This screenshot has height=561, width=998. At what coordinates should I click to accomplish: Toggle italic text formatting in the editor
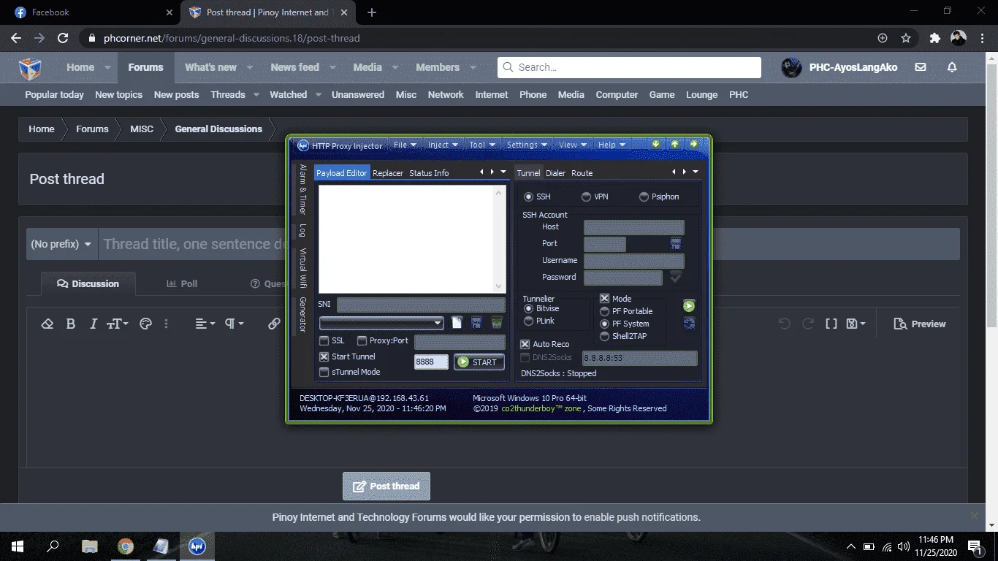pos(94,324)
